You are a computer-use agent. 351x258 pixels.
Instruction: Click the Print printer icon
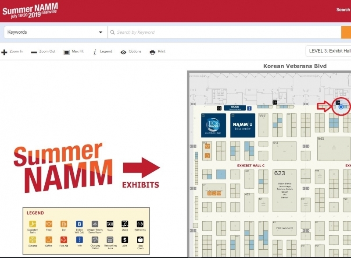coord(152,52)
